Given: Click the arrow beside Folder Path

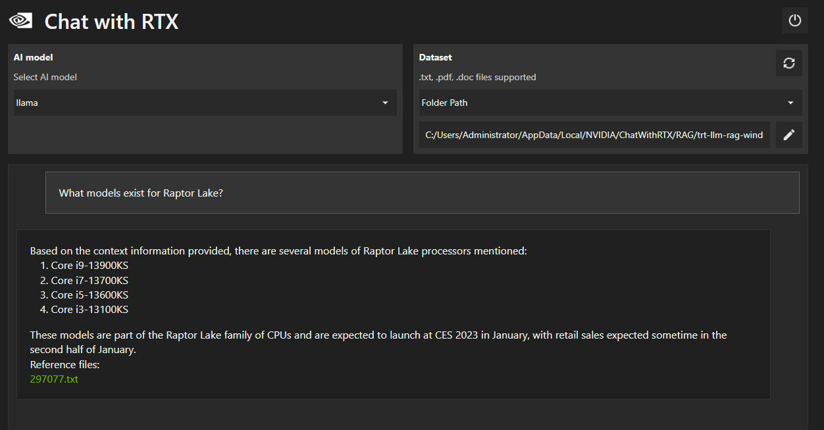Looking at the screenshot, I should coord(790,103).
